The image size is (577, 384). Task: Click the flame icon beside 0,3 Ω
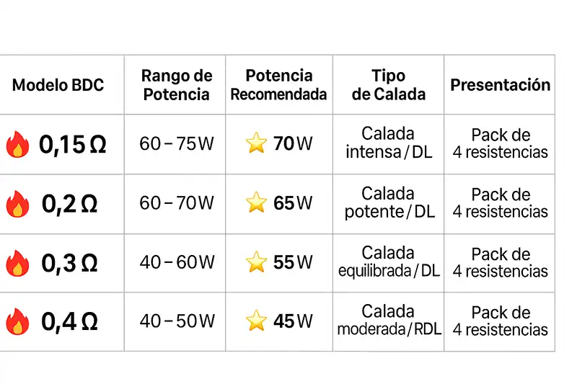click(17, 263)
